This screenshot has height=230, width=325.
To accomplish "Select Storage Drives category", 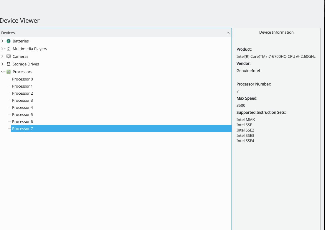I will tap(26, 64).
